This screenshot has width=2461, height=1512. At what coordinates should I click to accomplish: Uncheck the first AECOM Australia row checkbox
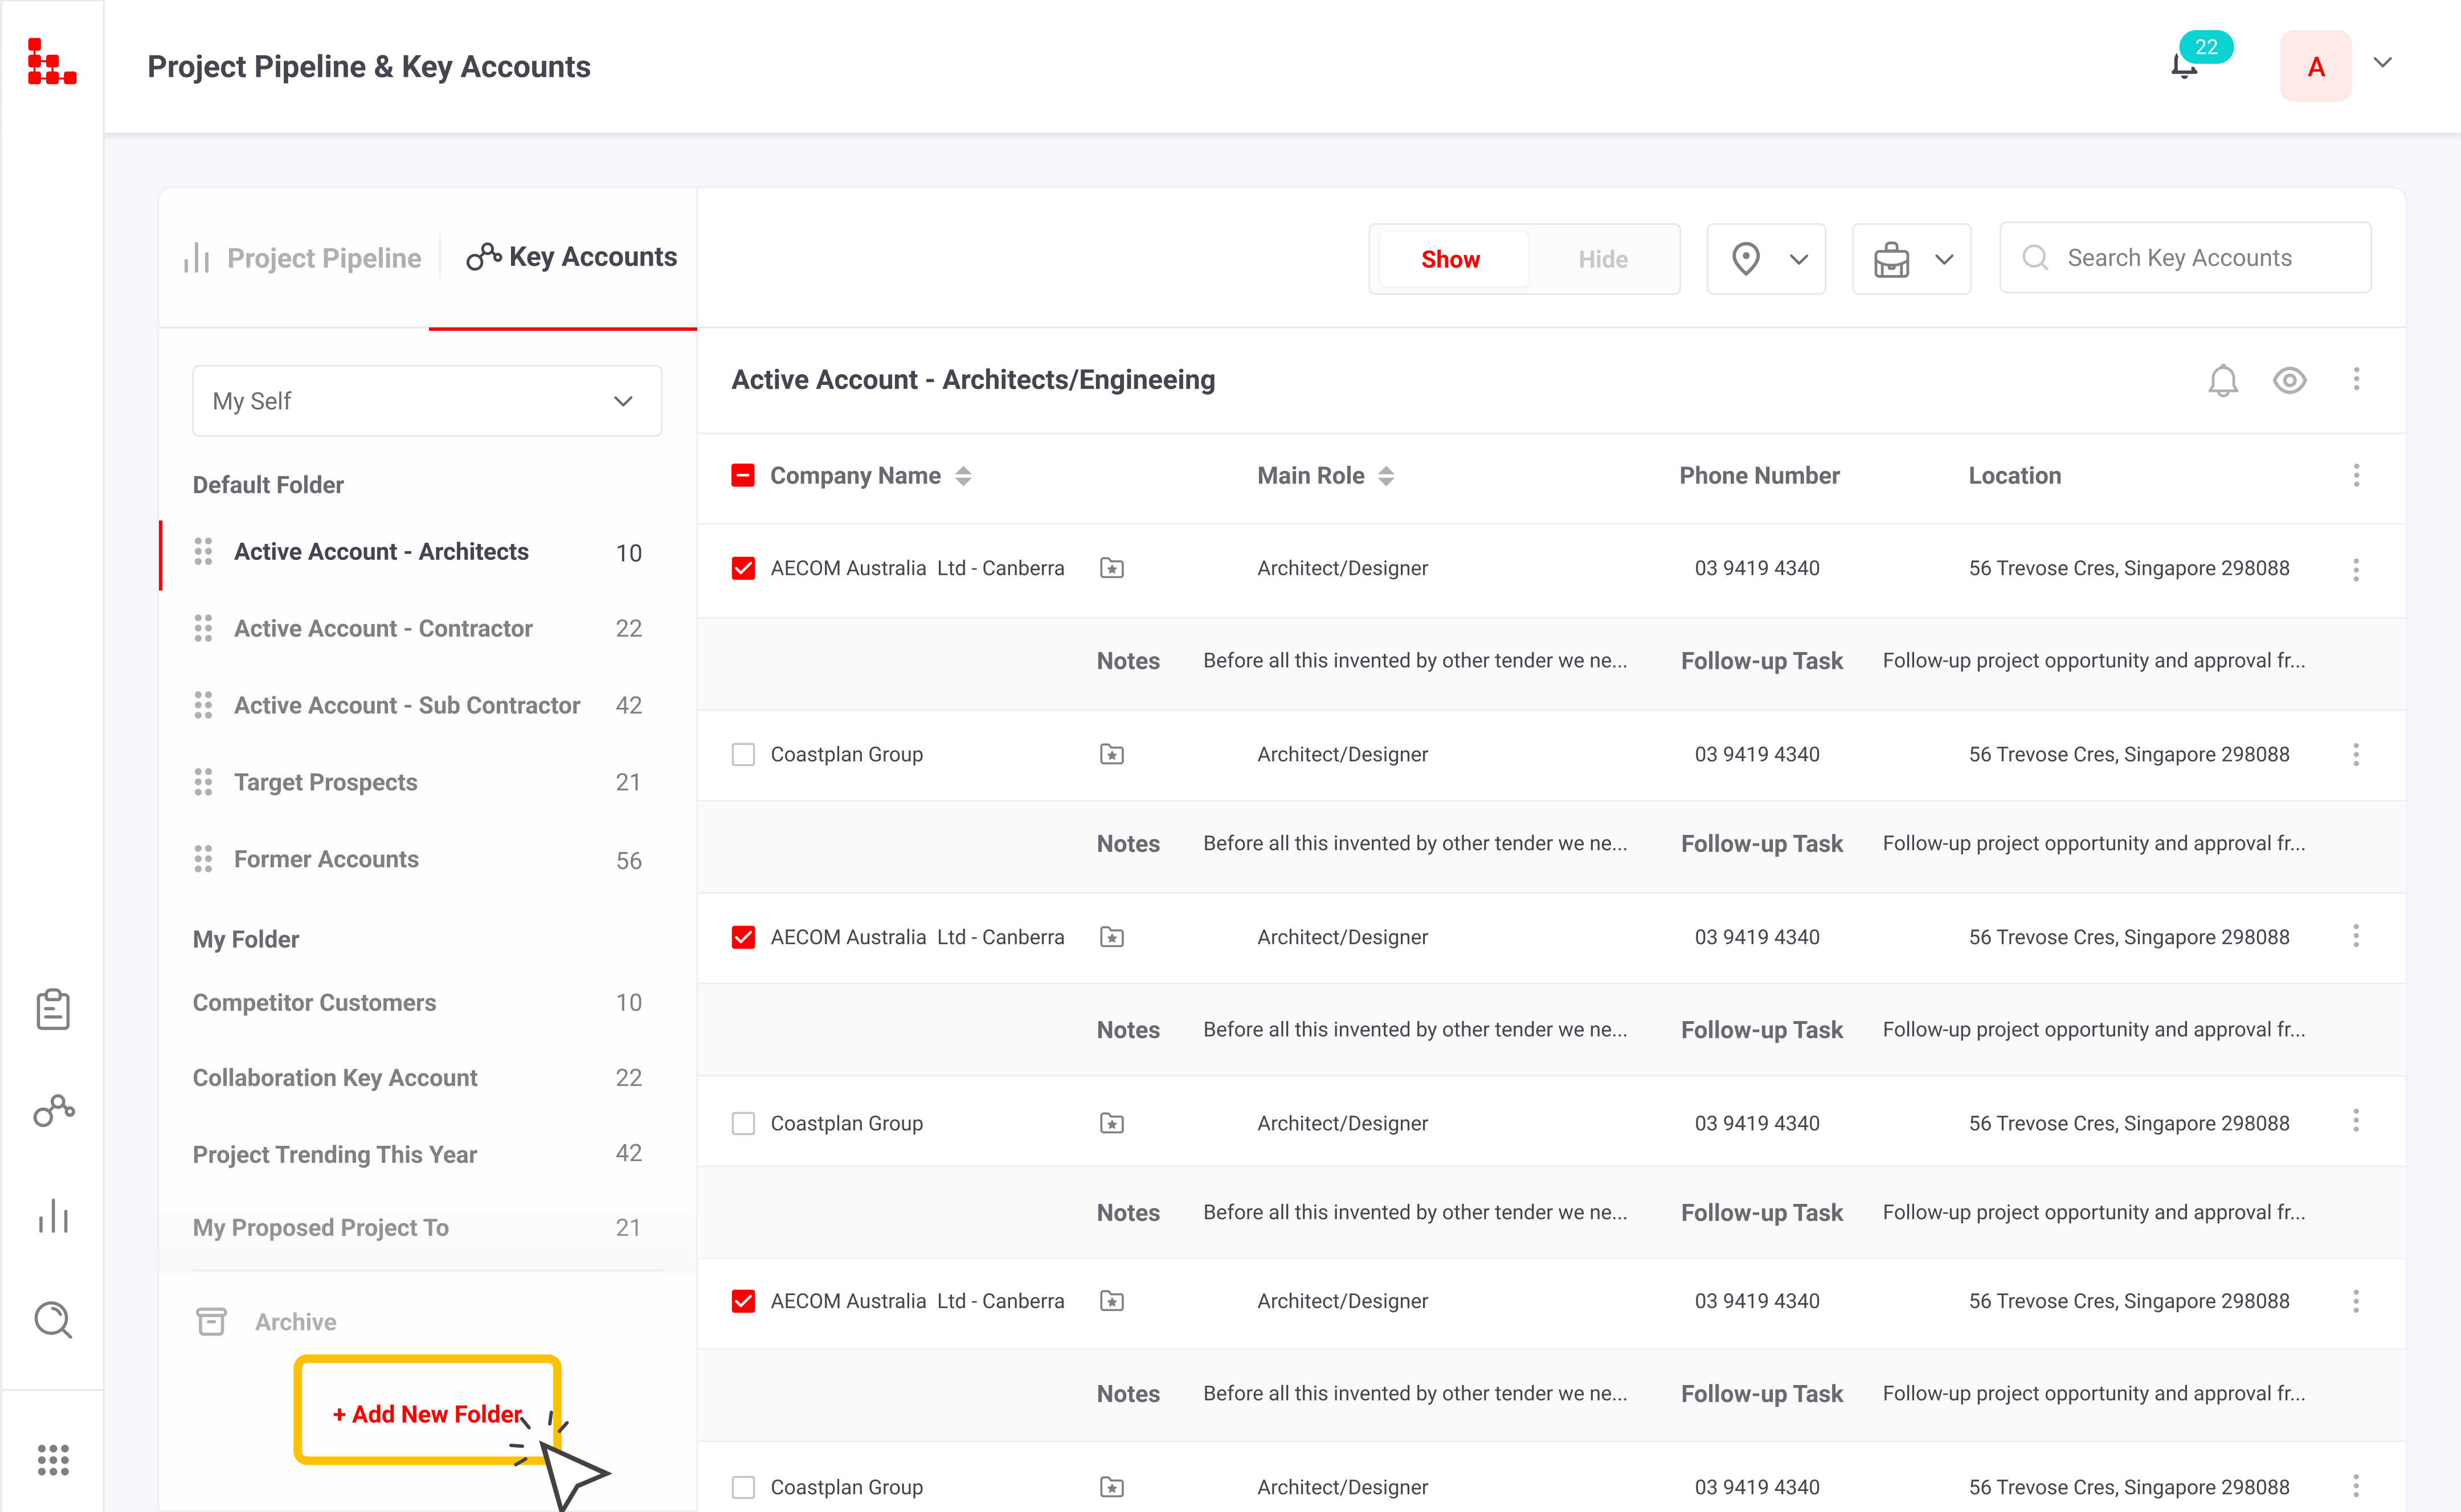tap(743, 568)
